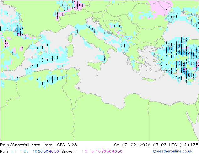Select the Snow 10 legend value
Viewport: 199px width, 154px height.
click(98, 151)
